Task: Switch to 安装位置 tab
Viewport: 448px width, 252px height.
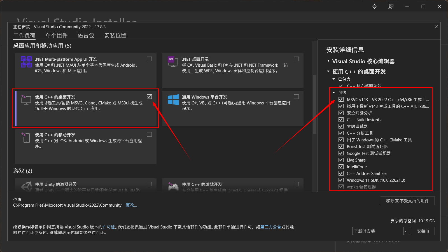Action: pos(115,36)
